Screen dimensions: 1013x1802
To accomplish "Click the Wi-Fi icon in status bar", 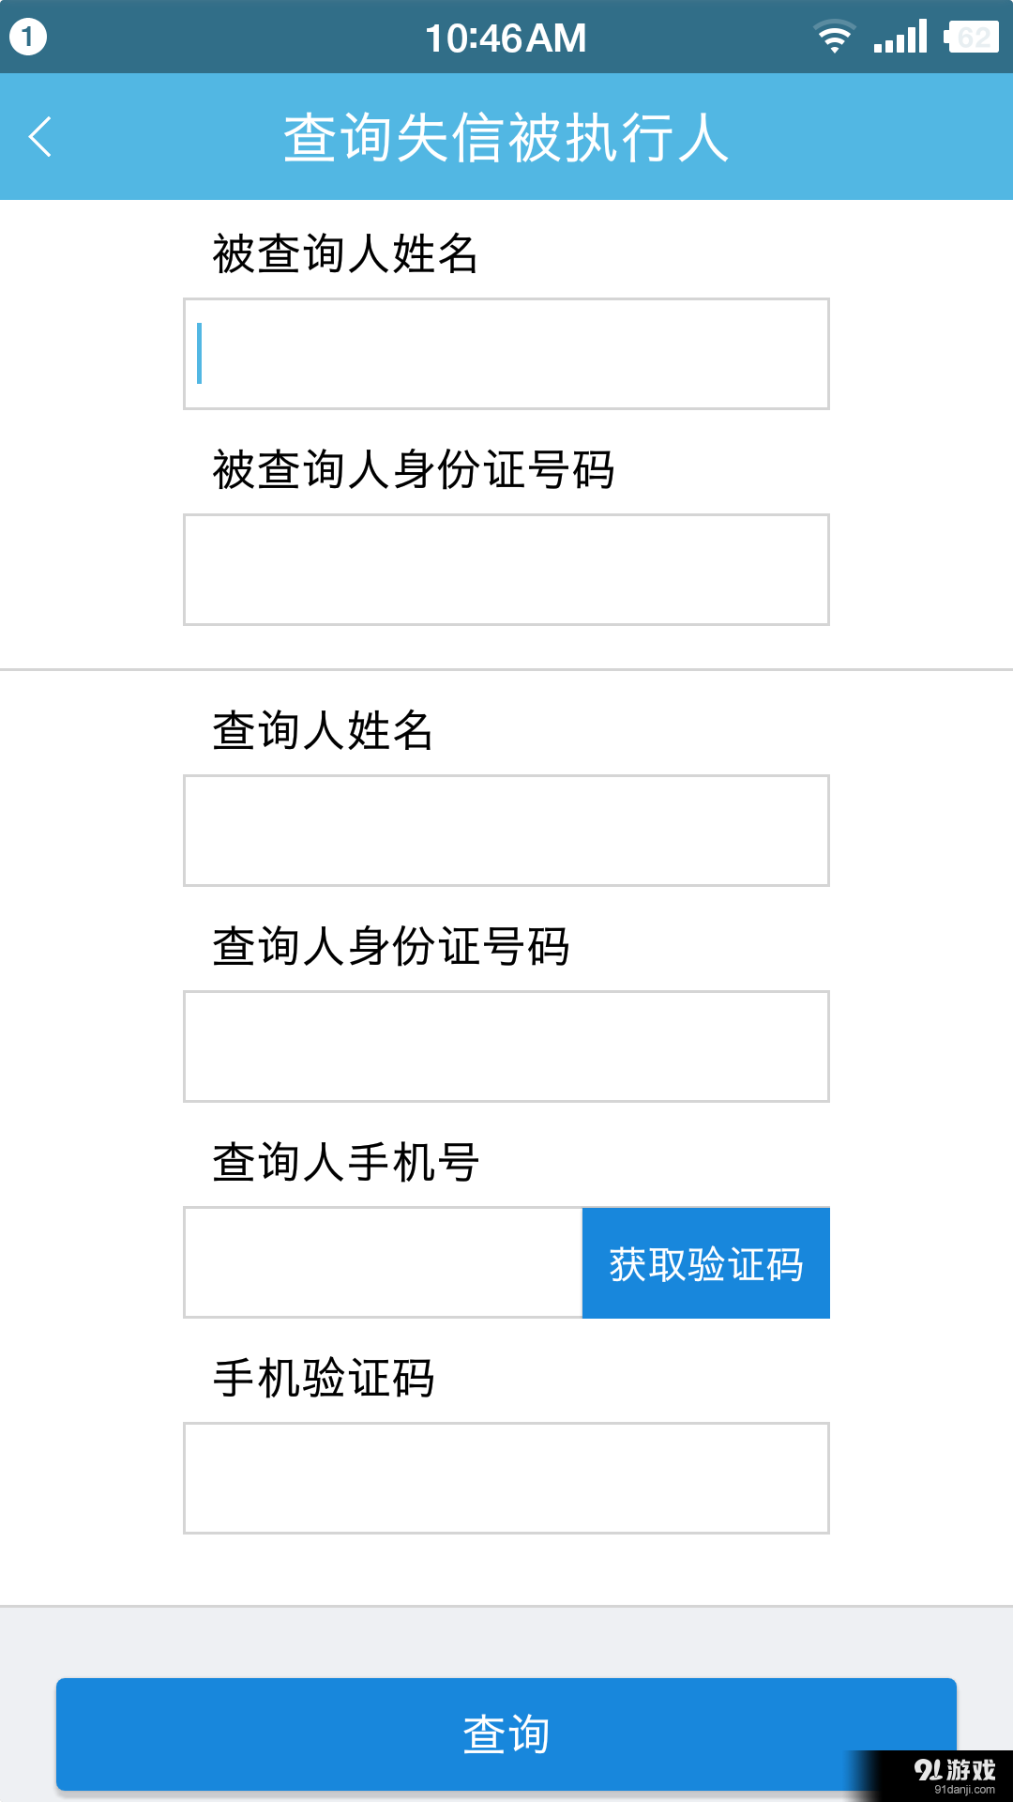I will pos(833,37).
